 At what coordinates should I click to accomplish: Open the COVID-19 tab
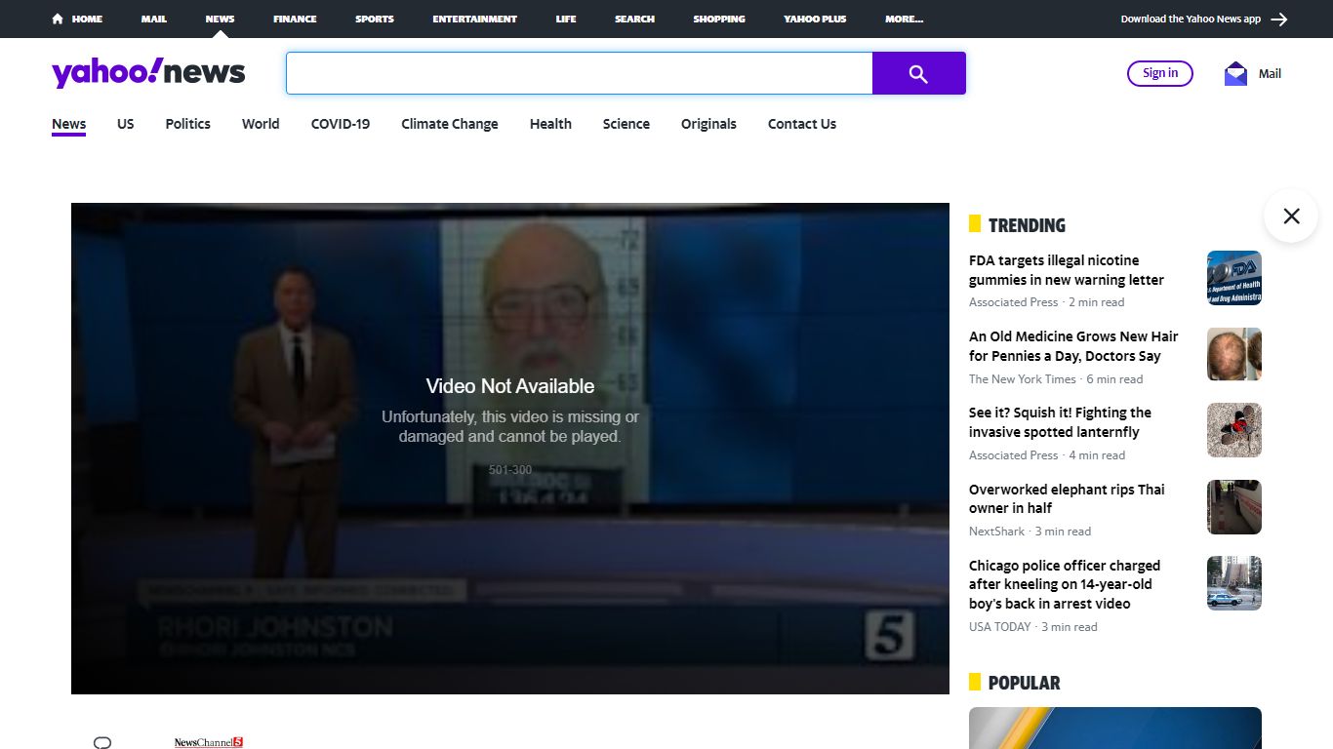[341, 124]
